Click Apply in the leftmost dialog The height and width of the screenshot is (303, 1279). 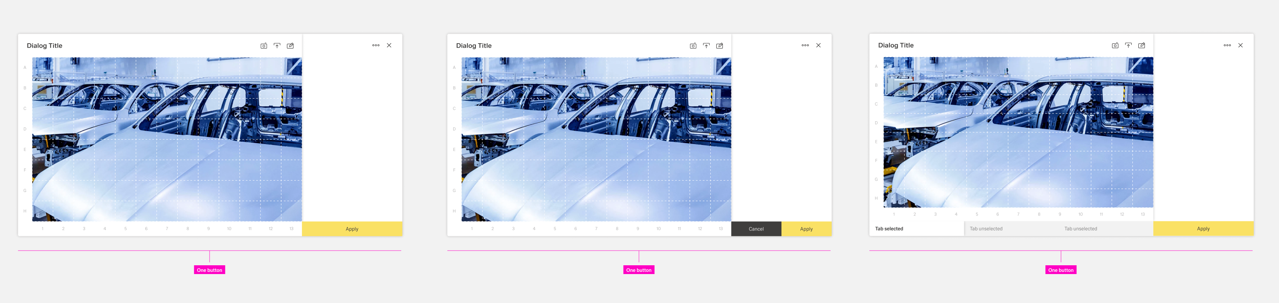pos(352,229)
